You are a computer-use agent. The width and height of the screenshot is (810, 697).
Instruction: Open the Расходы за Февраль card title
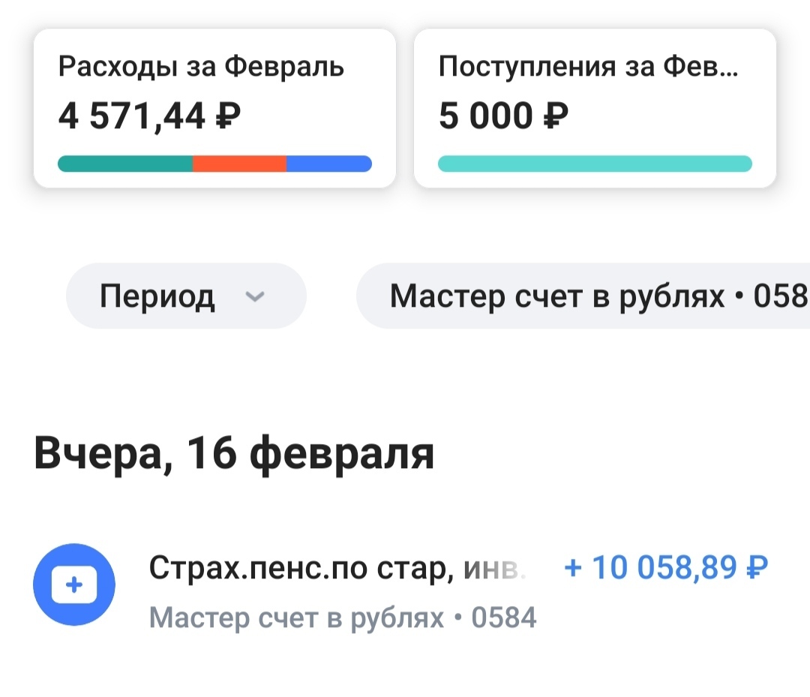201,68
